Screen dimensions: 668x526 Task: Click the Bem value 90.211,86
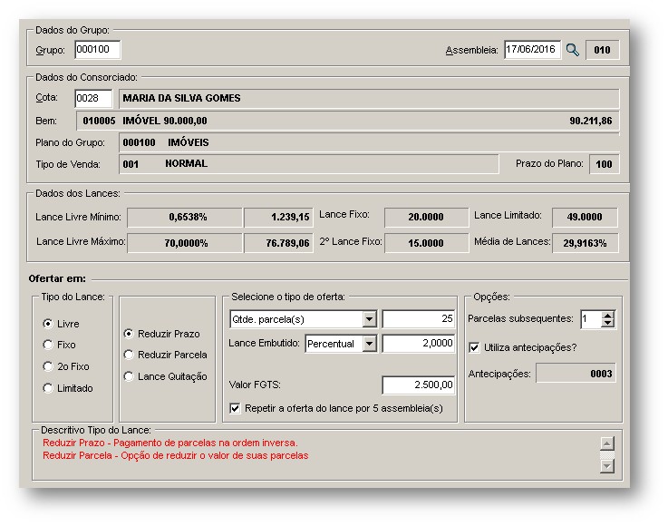[590, 121]
